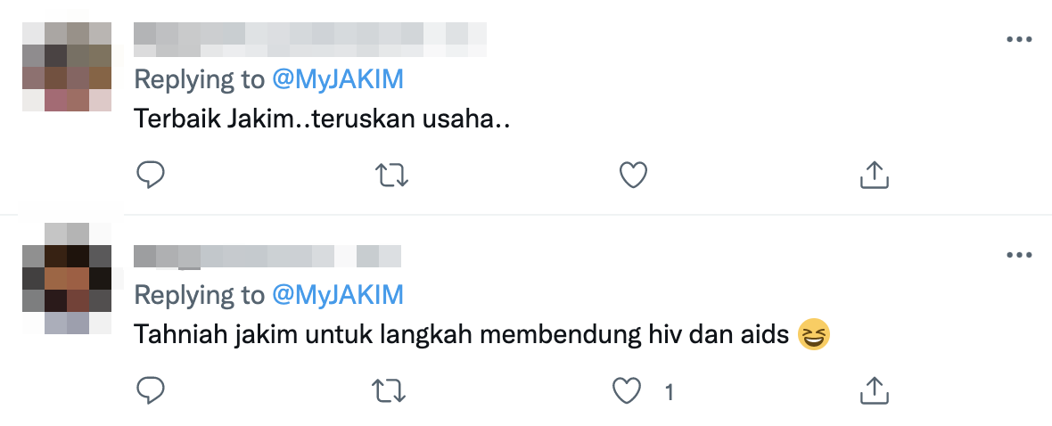Open @MyJAKIM link in second reply

click(338, 294)
